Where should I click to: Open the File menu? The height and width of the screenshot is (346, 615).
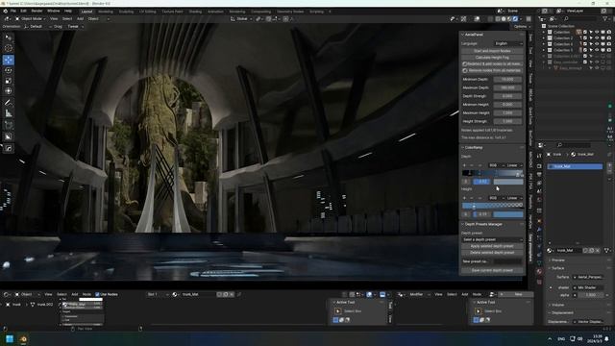[x=13, y=11]
